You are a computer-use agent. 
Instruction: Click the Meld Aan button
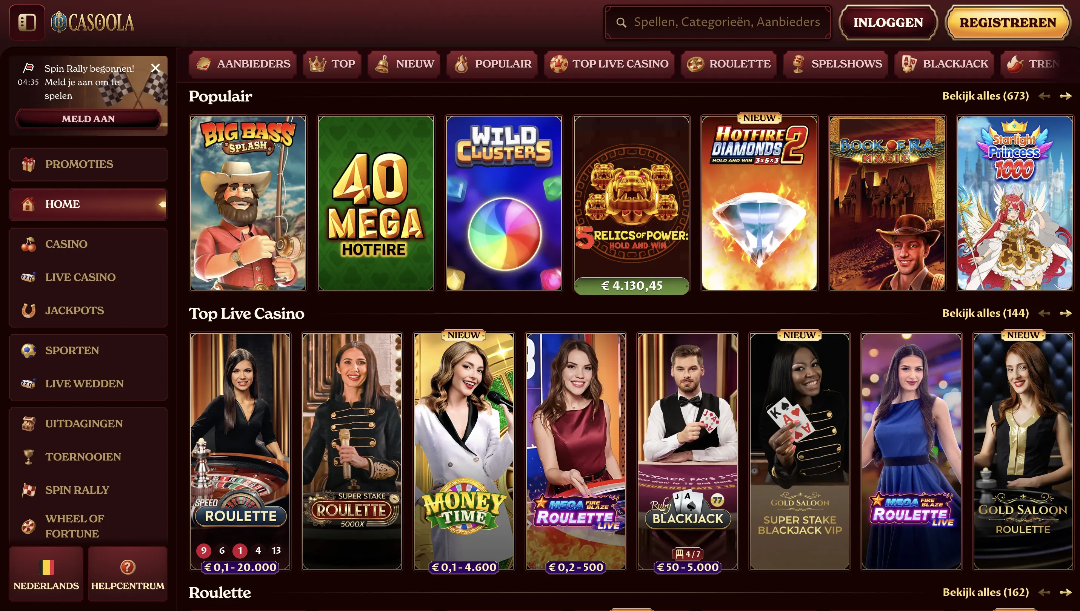(x=88, y=119)
